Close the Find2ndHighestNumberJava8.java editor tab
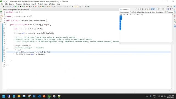 coord(30,10)
